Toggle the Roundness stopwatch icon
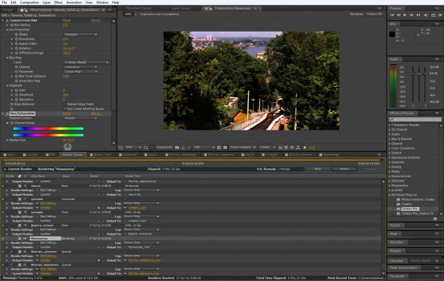 (16, 39)
